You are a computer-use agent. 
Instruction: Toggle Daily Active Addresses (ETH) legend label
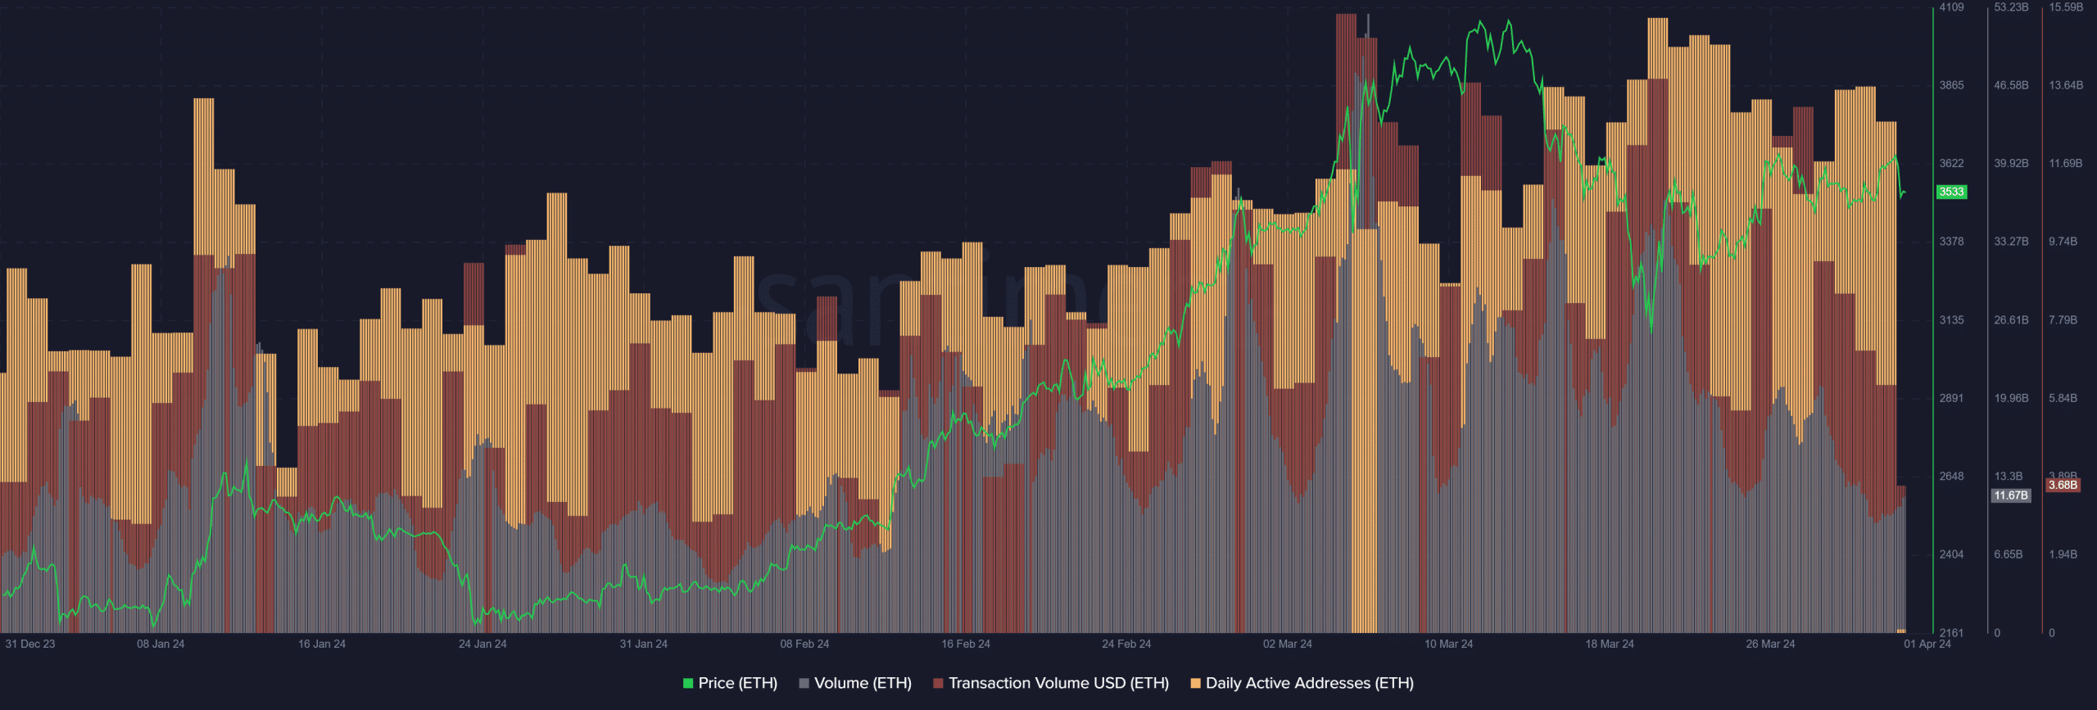click(x=1310, y=683)
